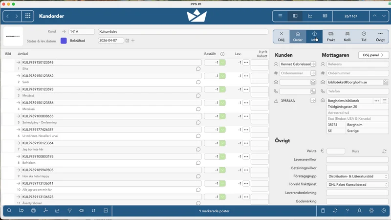Viewport: 391px width, 220px height.
Task: Toggle the checkmark selection icon in bottom toolbar
Action: point(106,211)
